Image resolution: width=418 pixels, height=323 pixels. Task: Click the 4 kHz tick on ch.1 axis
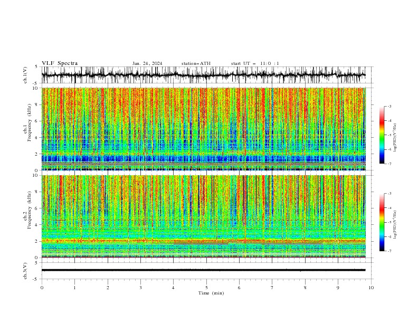37,138
